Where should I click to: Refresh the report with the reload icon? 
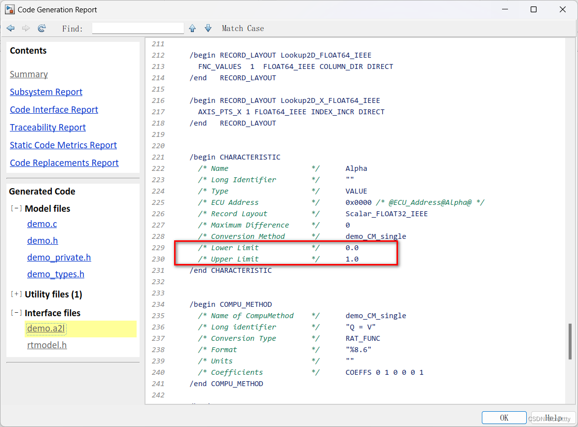41,29
